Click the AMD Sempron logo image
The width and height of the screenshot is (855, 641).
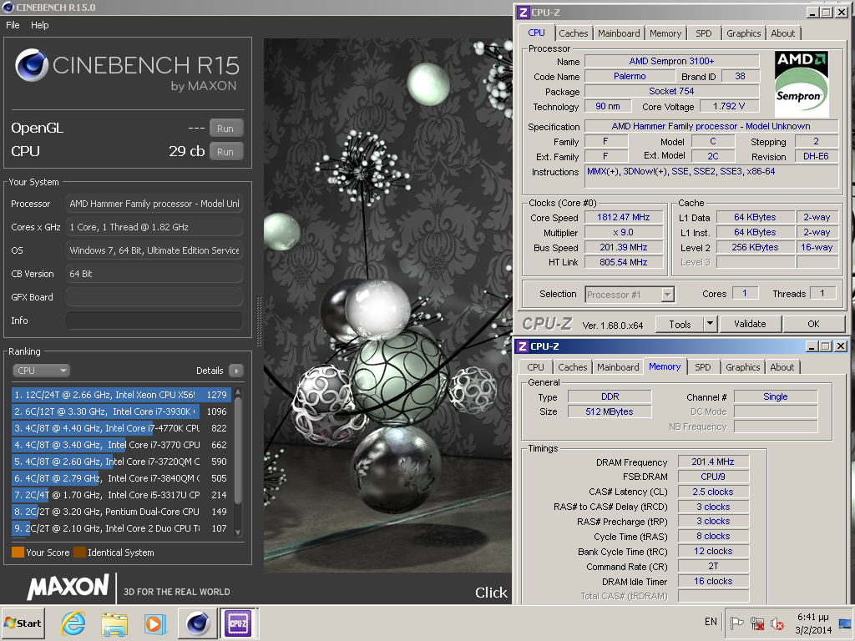point(801,84)
